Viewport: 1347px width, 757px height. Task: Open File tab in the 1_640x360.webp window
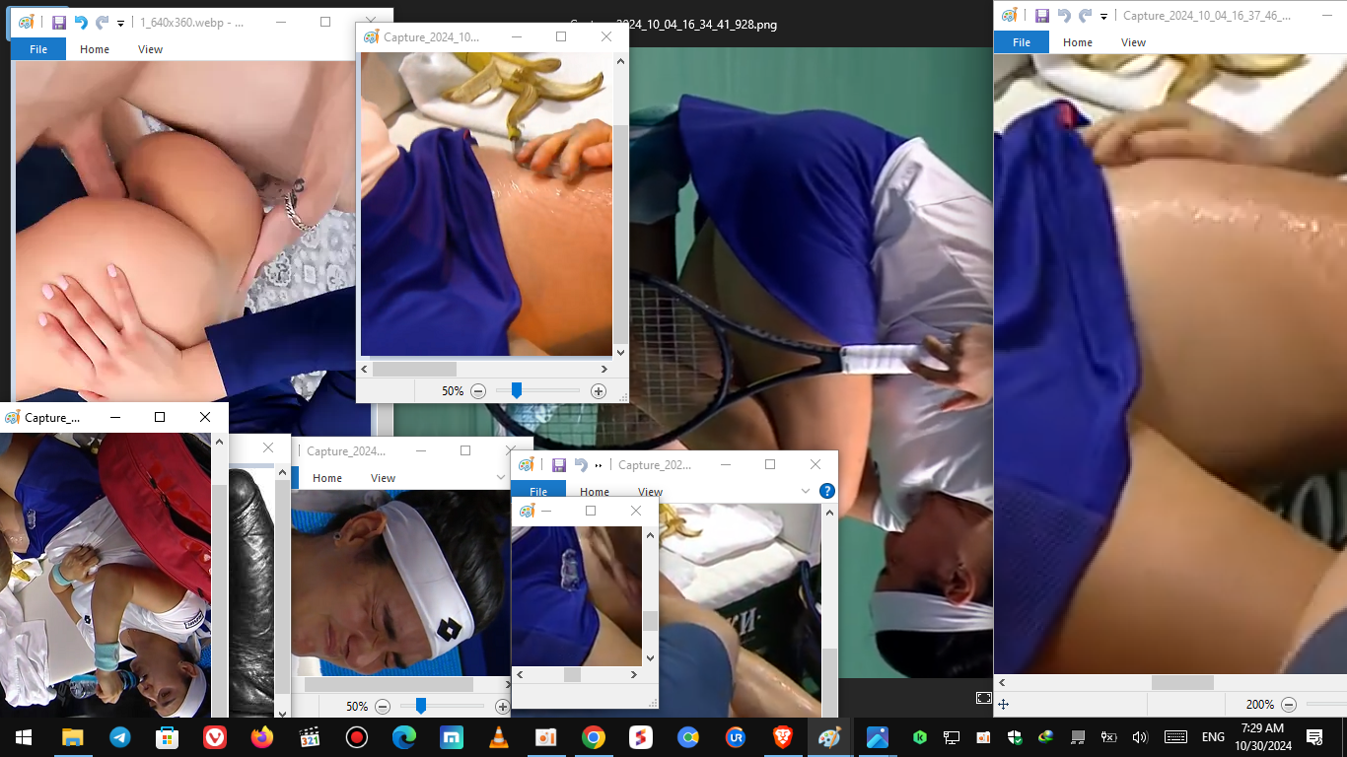[x=38, y=49]
